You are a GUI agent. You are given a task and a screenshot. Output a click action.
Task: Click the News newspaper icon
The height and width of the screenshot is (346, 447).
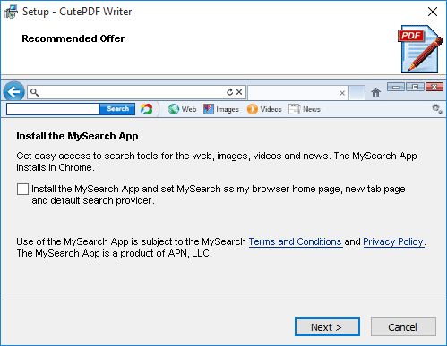[x=294, y=109]
